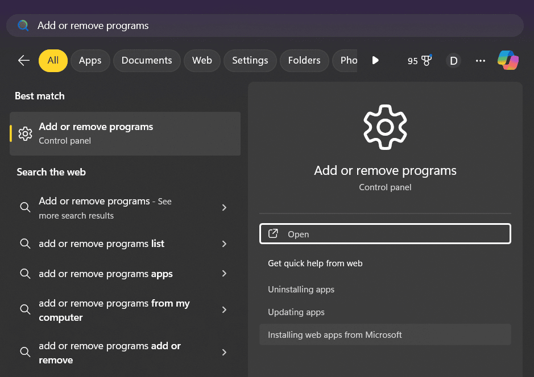
Task: Select suggestion 'add or remove programs from my computer'
Action: tap(125, 310)
